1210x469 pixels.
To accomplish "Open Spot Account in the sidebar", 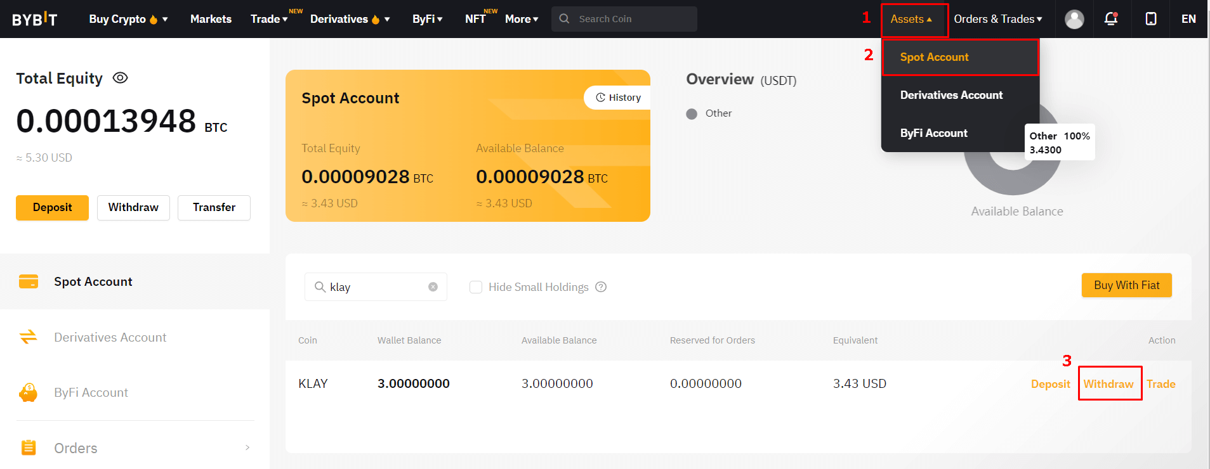I will (135, 281).
